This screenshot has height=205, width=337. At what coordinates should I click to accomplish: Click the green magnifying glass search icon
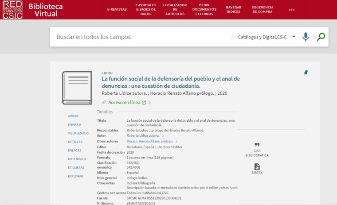click(x=321, y=37)
